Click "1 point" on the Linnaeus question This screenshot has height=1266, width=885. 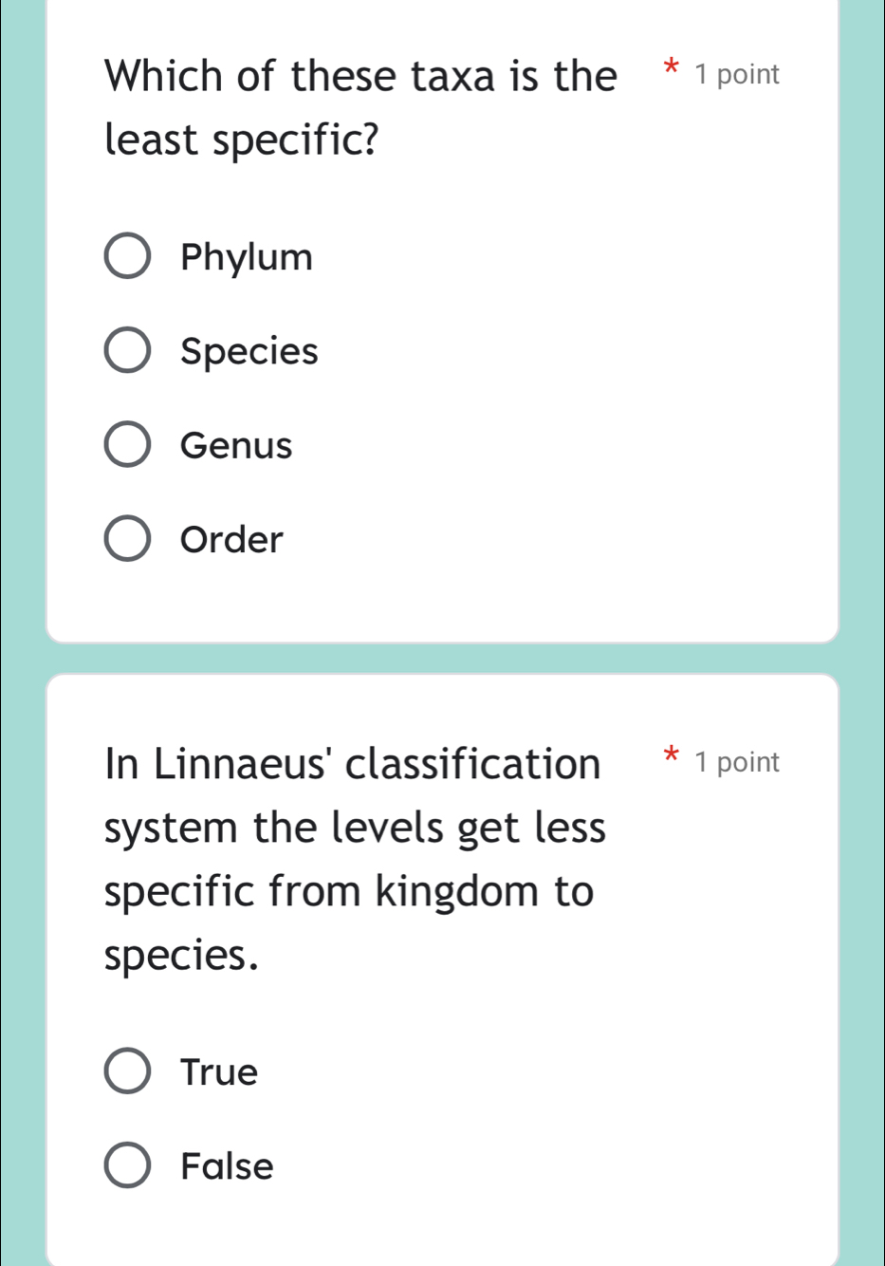tap(736, 762)
